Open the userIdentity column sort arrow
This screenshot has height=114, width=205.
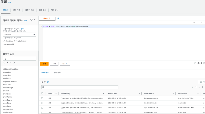[x=104, y=93]
